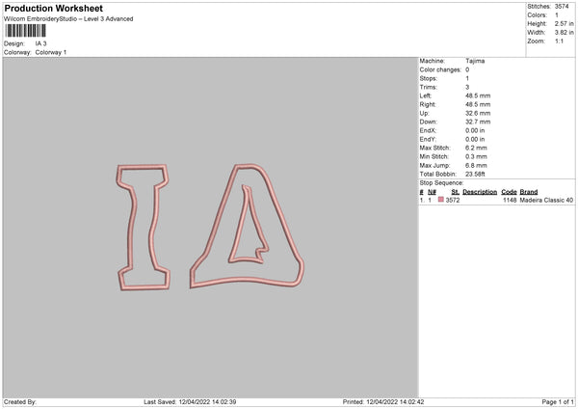Click the barcode image under the header
The image size is (578, 409).
pos(26,31)
